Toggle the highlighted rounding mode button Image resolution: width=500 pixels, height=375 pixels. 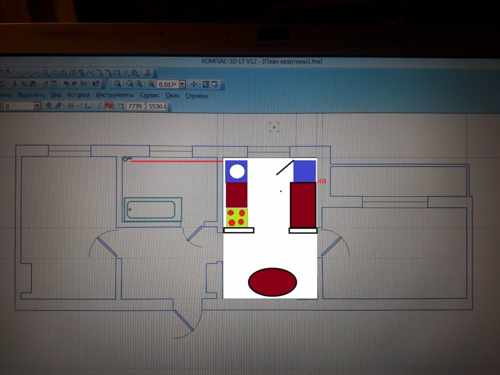point(109,106)
